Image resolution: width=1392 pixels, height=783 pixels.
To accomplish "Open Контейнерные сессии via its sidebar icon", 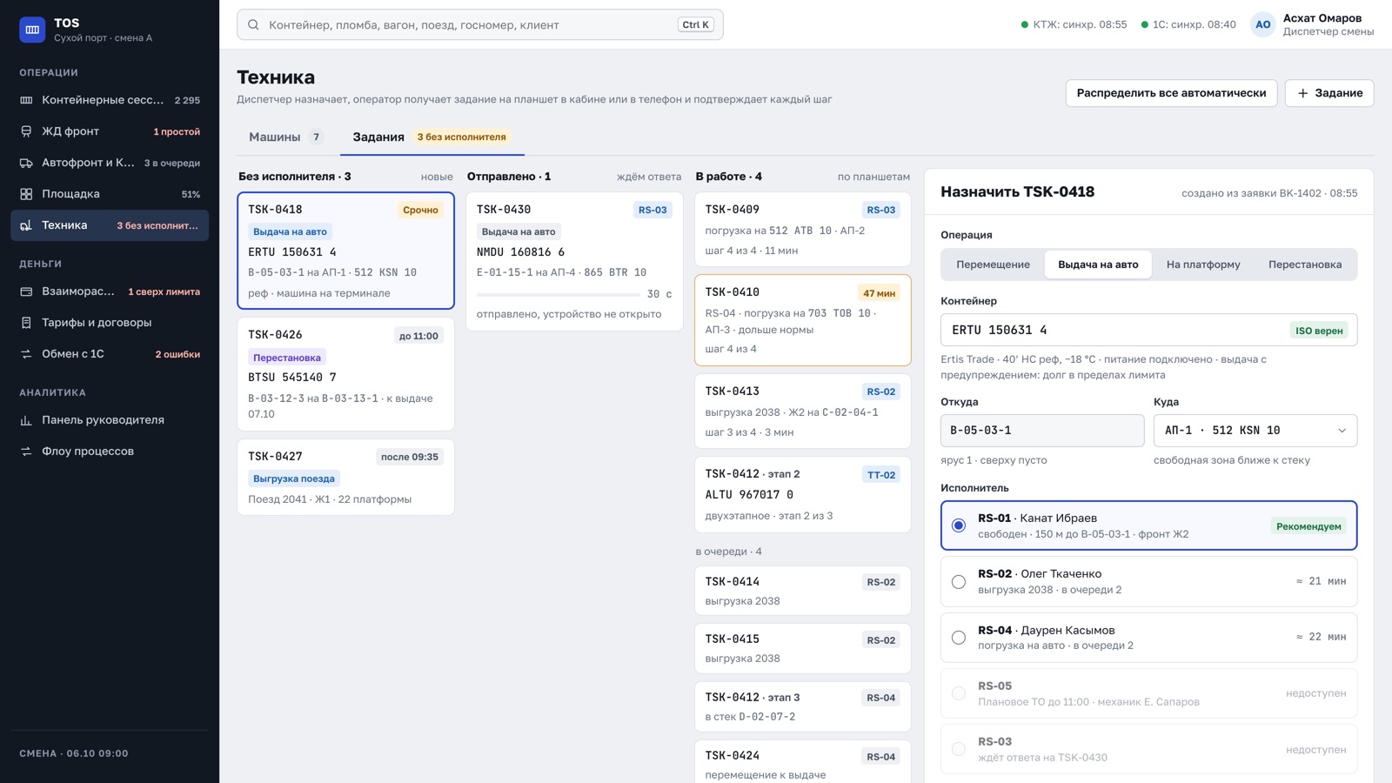I will [x=26, y=100].
